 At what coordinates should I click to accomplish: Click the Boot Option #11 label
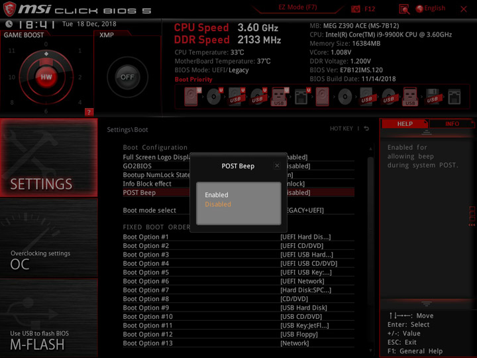pos(148,326)
